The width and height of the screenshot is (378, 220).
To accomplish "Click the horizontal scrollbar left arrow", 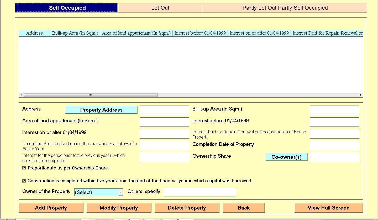I will click(21, 95).
